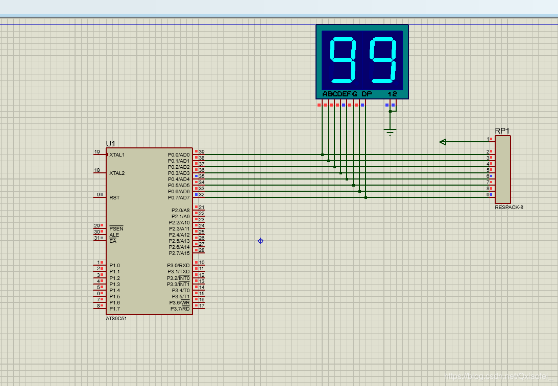The height and width of the screenshot is (386, 558).
Task: Click the P3.6/WR pin label
Action: 179,302
